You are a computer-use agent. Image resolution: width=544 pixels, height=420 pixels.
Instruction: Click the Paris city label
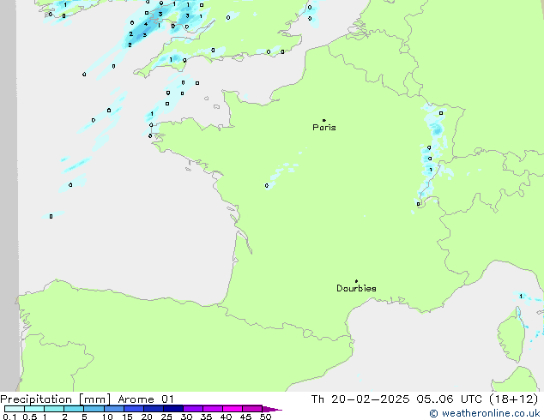click(x=324, y=128)
